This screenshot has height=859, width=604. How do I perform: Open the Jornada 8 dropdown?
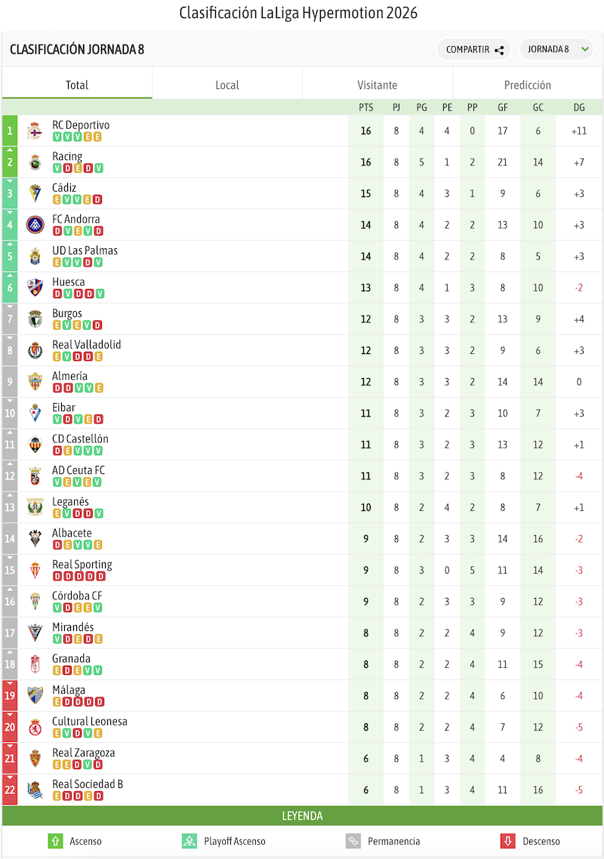tap(557, 50)
